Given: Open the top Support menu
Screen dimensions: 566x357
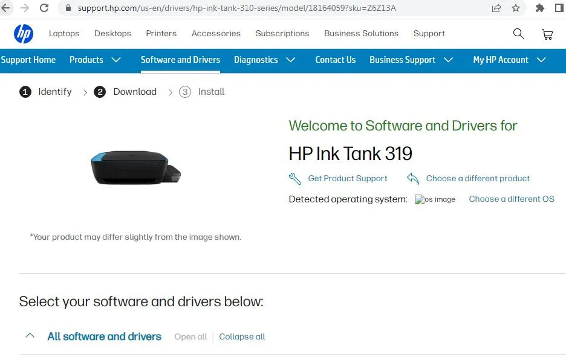Looking at the screenshot, I should 429,34.
